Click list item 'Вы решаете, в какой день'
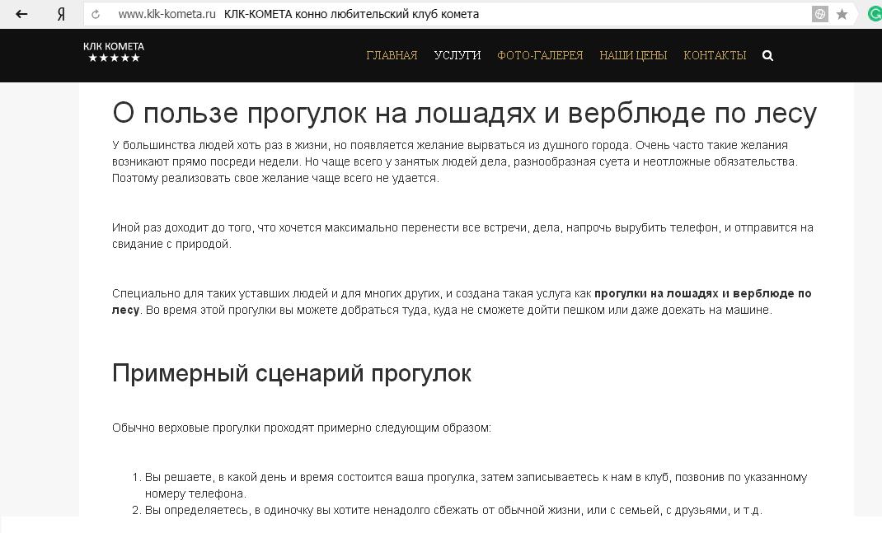This screenshot has height=533, width=882. coord(476,485)
